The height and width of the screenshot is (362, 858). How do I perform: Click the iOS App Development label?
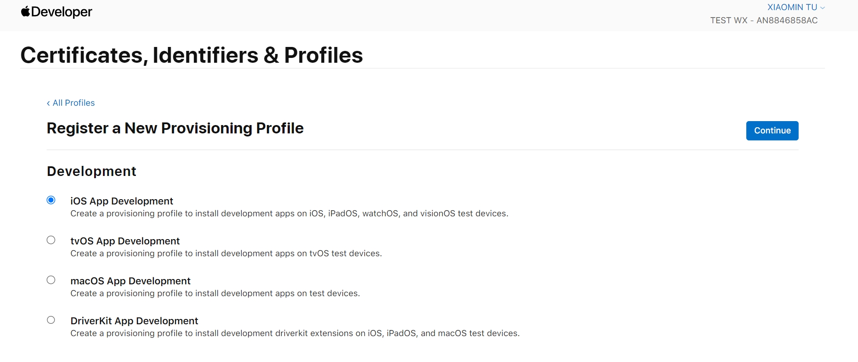122,201
